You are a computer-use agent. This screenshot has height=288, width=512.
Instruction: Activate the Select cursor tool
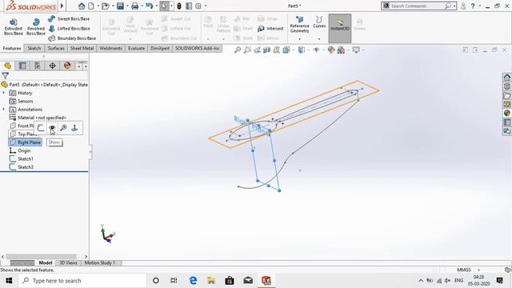tap(164, 6)
